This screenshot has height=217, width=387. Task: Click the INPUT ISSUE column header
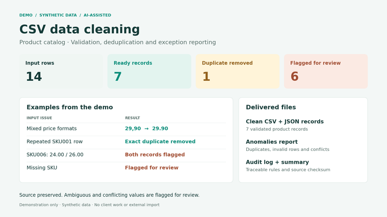click(x=39, y=118)
